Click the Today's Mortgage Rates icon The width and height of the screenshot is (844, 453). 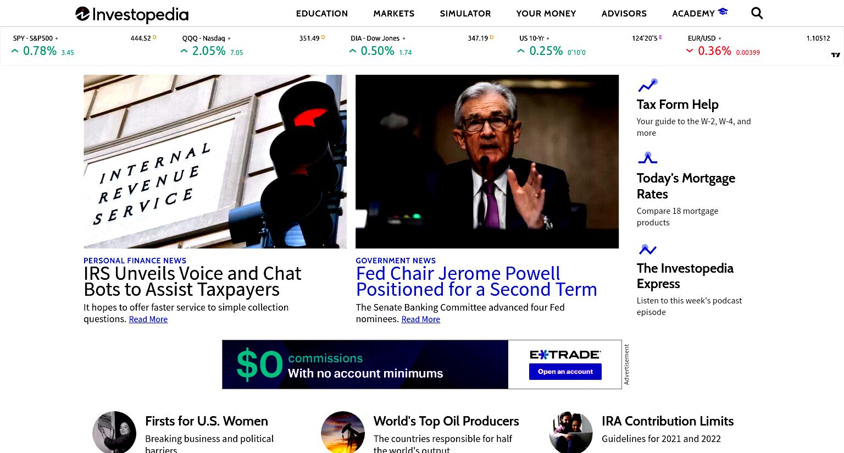[647, 158]
